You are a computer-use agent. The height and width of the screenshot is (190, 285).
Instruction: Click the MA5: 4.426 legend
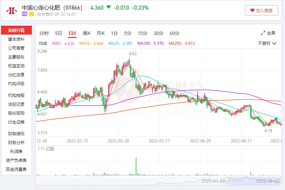[x=63, y=43]
